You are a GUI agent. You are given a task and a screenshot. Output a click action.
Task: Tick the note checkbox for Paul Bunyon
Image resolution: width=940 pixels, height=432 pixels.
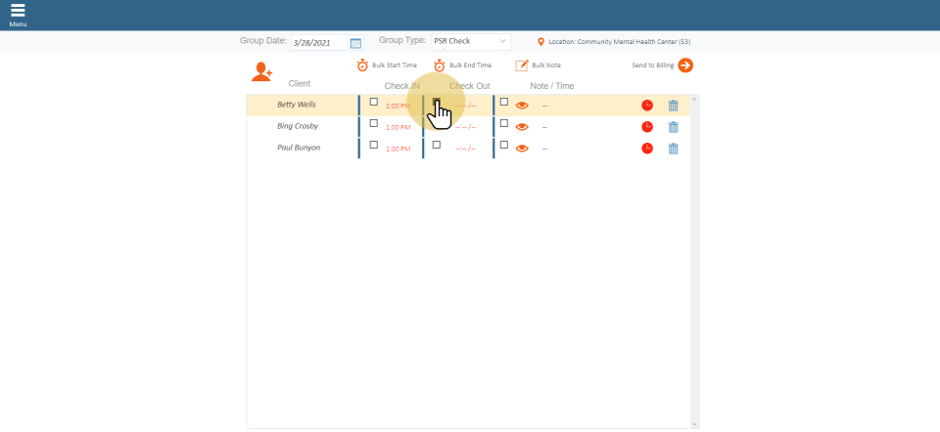pos(504,145)
